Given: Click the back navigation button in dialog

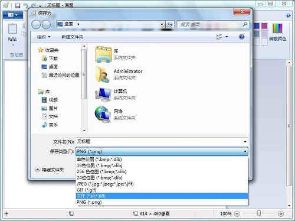Looking at the screenshot, I should [x=36, y=25].
